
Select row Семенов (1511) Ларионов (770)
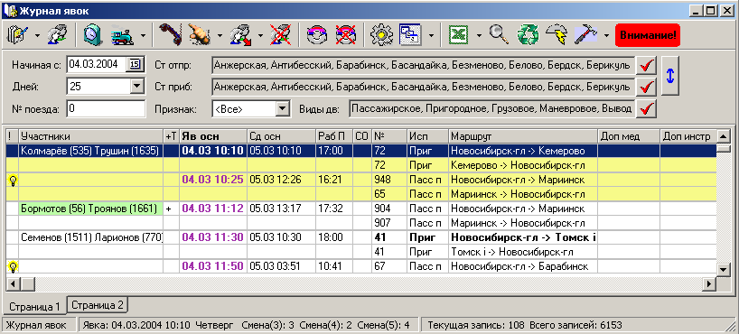tap(91, 237)
